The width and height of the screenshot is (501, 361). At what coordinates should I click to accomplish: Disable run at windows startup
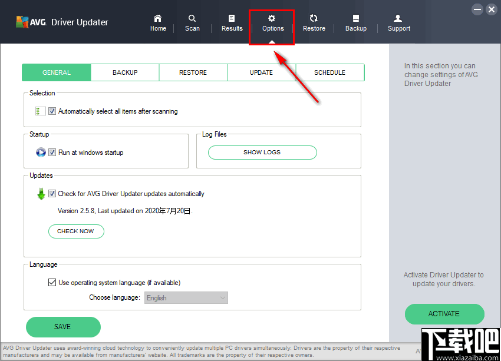click(x=52, y=152)
